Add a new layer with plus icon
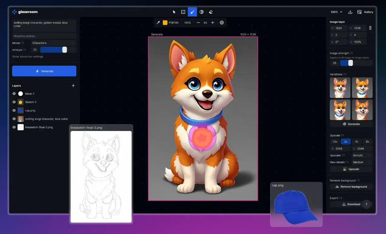Image resolution: width=386 pixels, height=234 pixels. click(x=73, y=86)
